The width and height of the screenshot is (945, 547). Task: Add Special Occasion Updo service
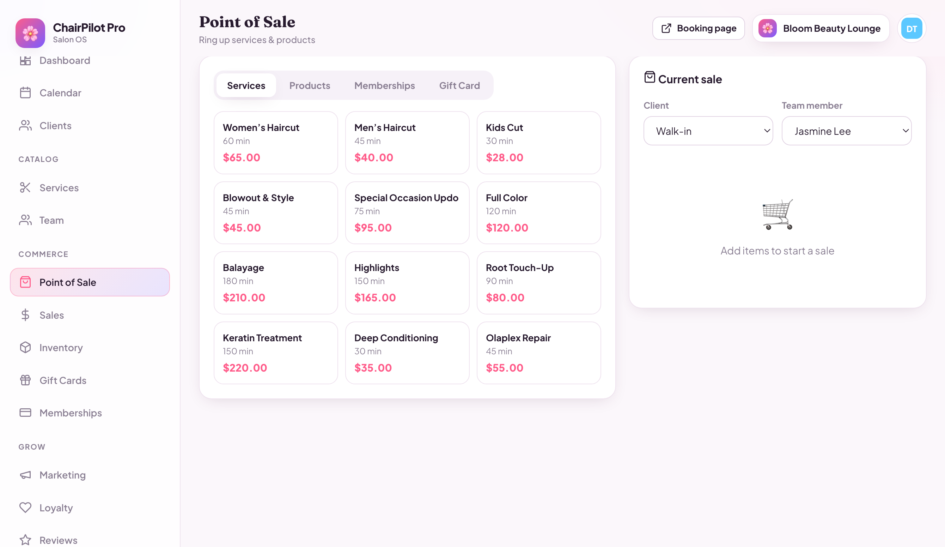[x=407, y=213]
